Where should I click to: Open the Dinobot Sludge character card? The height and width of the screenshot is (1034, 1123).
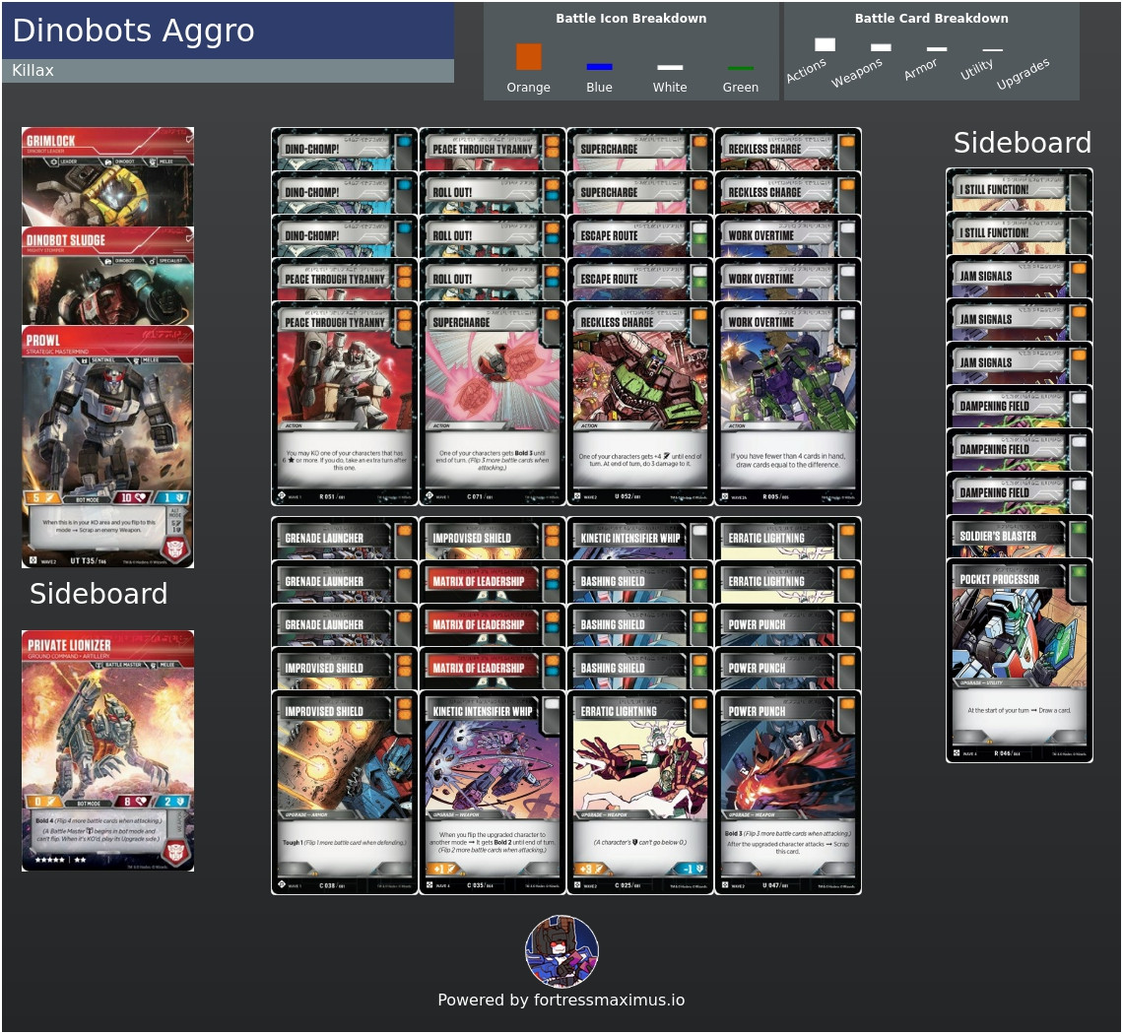107,277
